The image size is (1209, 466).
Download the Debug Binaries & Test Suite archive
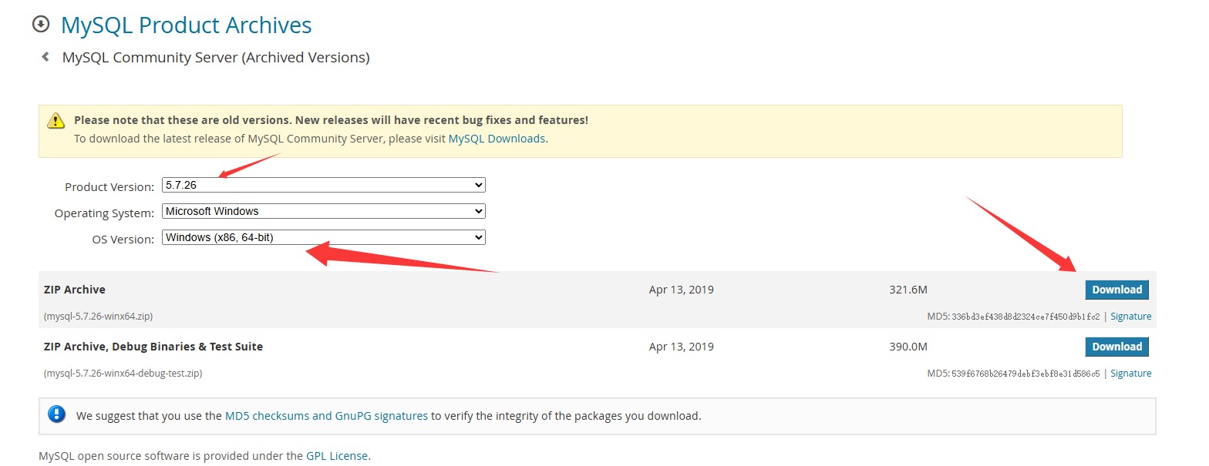1116,347
